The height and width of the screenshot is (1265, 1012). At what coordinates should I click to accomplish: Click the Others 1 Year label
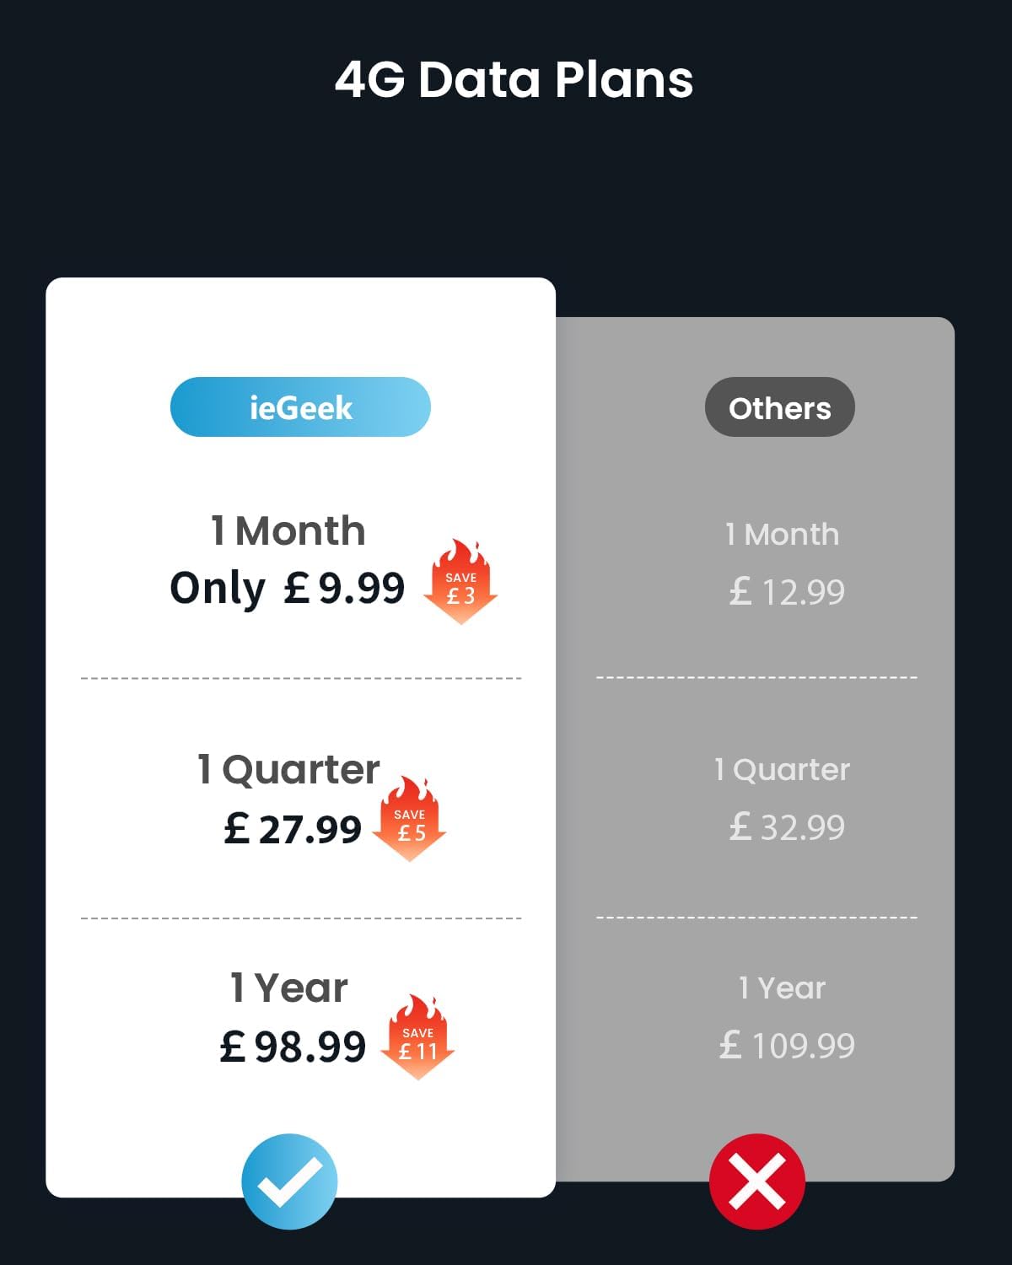pyautogui.click(x=782, y=988)
